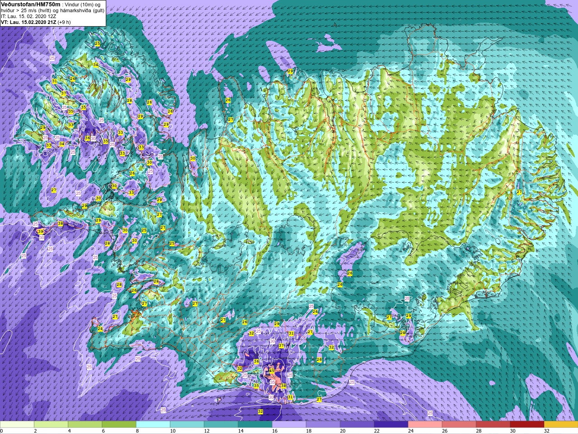Select the 18–20 m/s light purple legend swatch
The image size is (578, 434).
323,425
